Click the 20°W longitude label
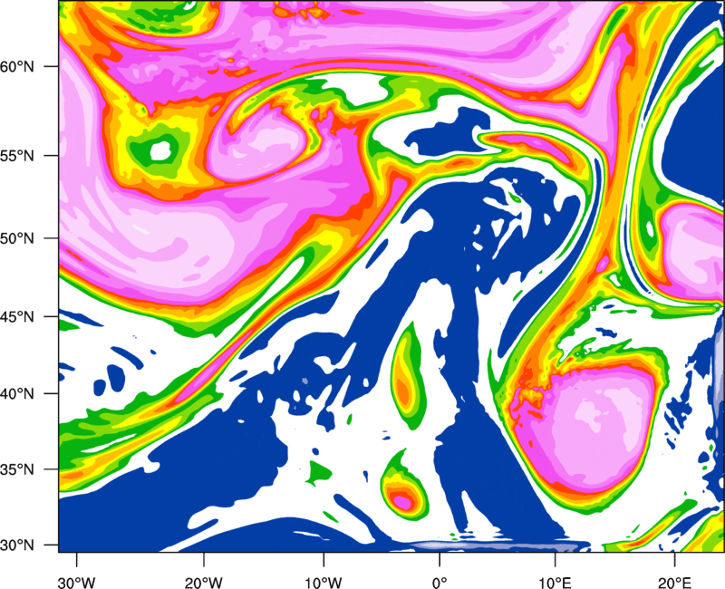 [204, 583]
